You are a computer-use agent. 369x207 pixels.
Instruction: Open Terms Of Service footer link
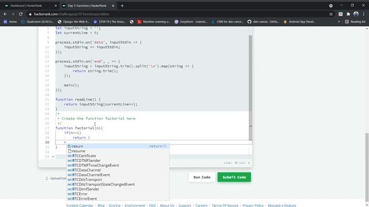225,205
